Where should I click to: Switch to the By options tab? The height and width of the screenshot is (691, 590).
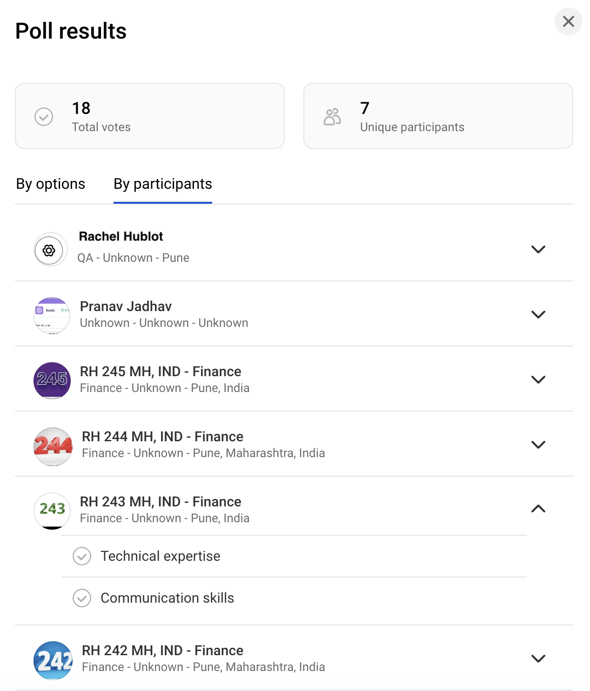pos(51,184)
